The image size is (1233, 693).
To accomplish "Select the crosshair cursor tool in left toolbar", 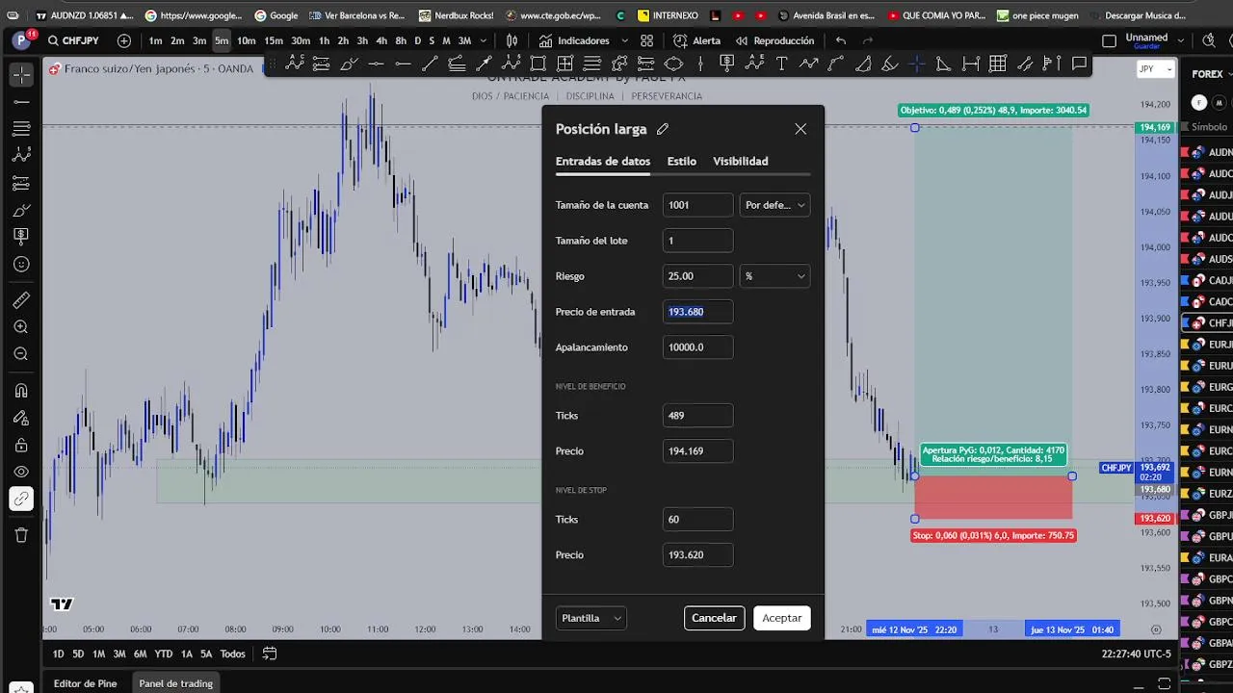I will (x=21, y=74).
